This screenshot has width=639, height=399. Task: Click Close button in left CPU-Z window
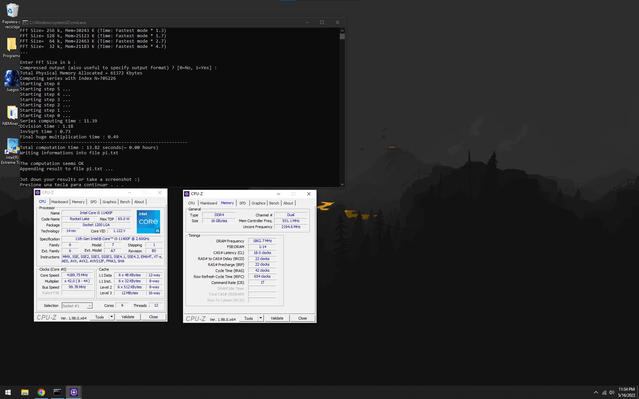(x=153, y=317)
